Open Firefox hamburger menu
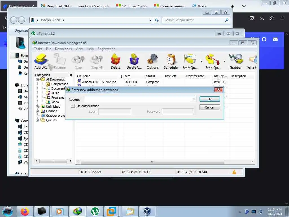289x217 pixels. (282, 18)
